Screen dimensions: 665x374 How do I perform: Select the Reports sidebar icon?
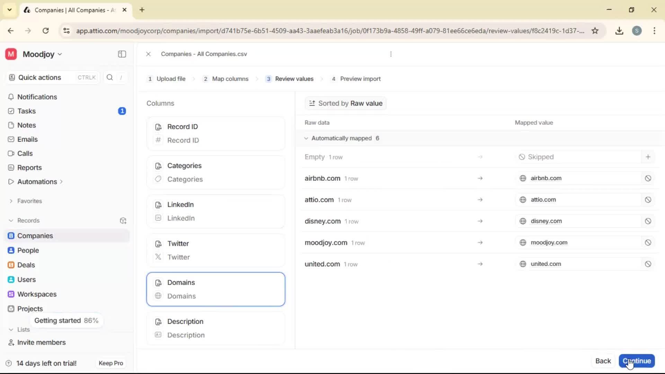(11, 167)
